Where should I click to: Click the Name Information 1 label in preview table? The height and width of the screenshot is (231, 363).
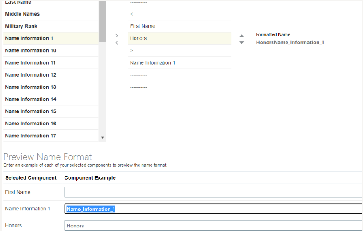(28, 209)
